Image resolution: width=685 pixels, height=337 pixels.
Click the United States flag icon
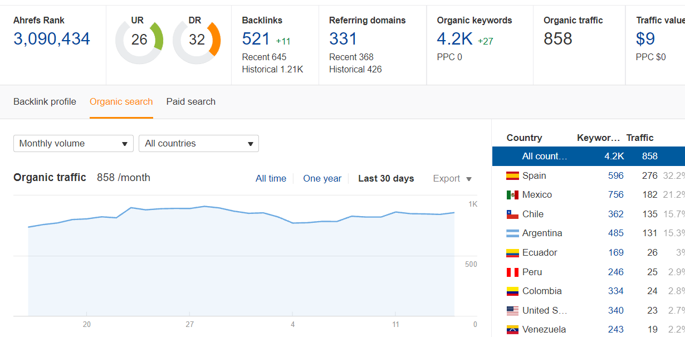512,311
